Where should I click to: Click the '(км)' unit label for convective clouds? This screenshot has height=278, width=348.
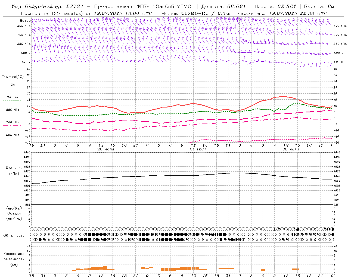(x=14, y=264)
